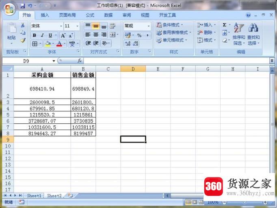Select column header D
Screen dimensions: 277x208
133,69
